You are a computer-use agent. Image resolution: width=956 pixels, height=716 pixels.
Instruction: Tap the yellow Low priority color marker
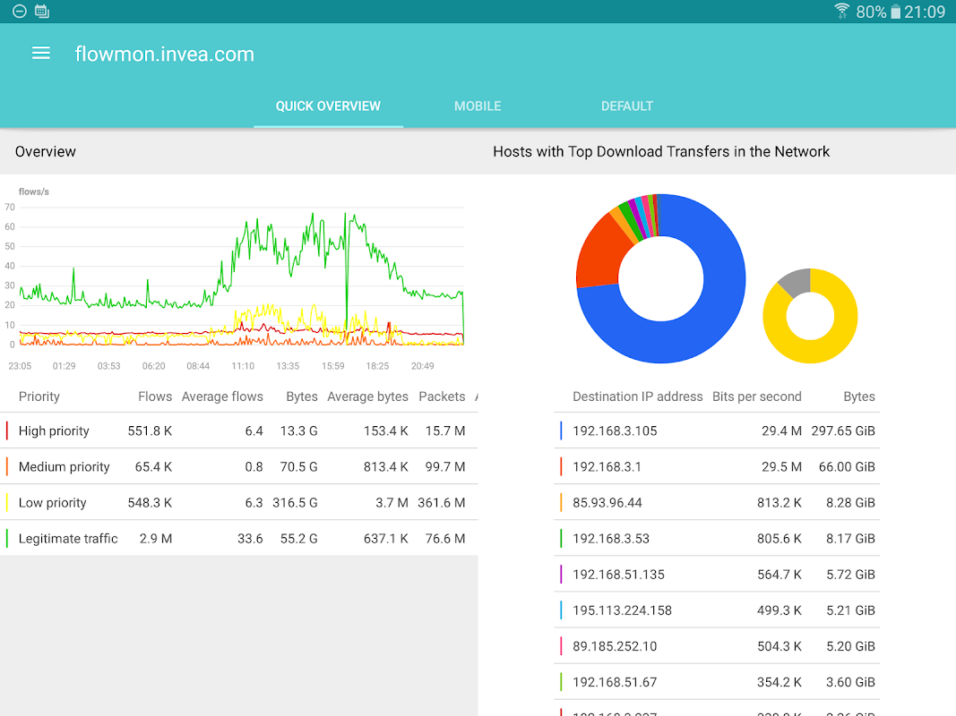point(6,503)
